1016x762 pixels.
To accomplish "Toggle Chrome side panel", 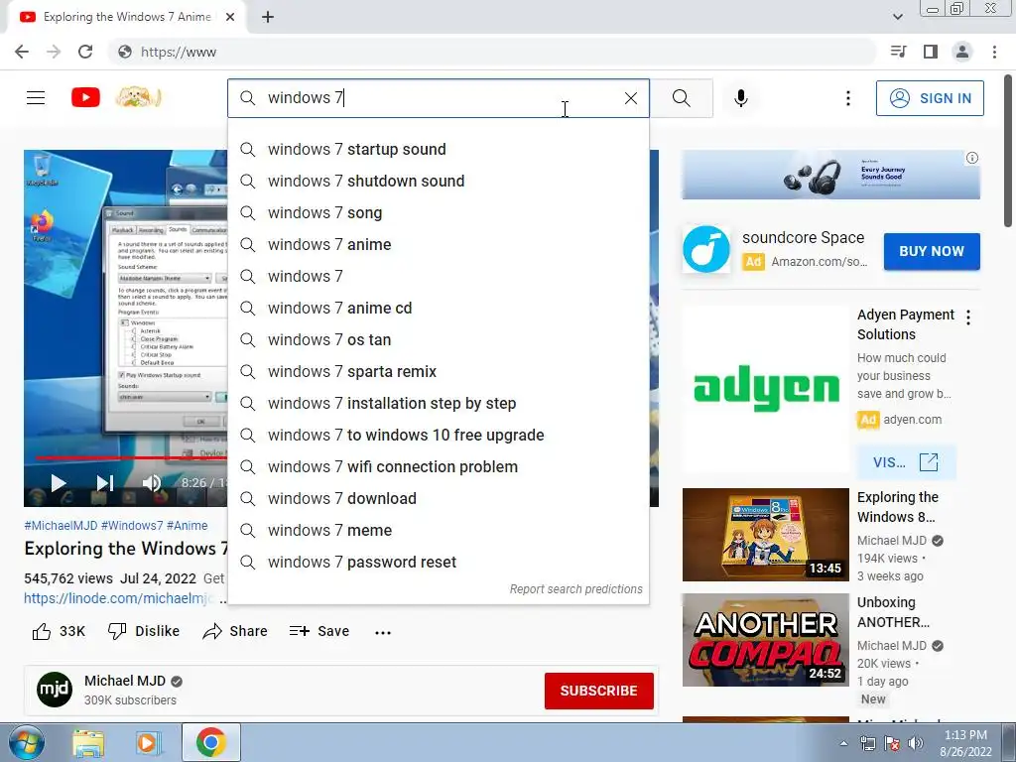I will 931,52.
